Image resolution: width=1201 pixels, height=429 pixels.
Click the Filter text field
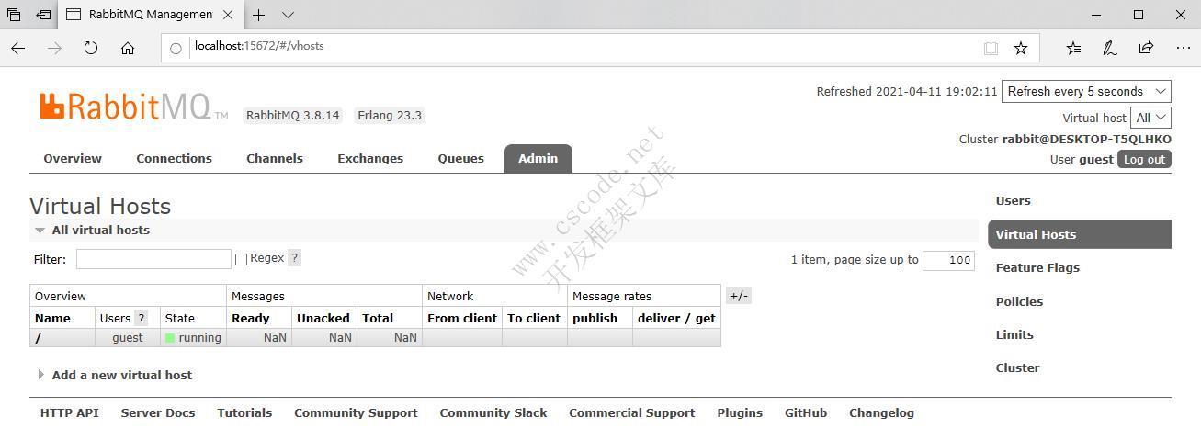pos(153,259)
